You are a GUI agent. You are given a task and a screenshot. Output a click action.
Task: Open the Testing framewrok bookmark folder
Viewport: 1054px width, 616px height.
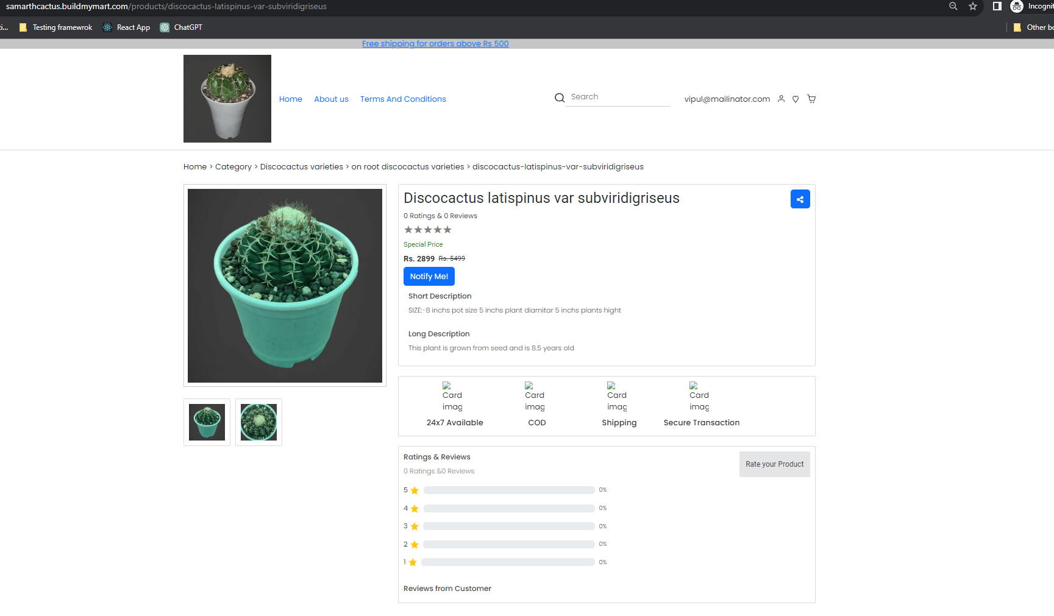pyautogui.click(x=56, y=27)
